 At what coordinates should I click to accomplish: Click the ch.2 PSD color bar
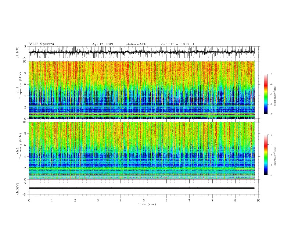pyautogui.click(x=266, y=155)
